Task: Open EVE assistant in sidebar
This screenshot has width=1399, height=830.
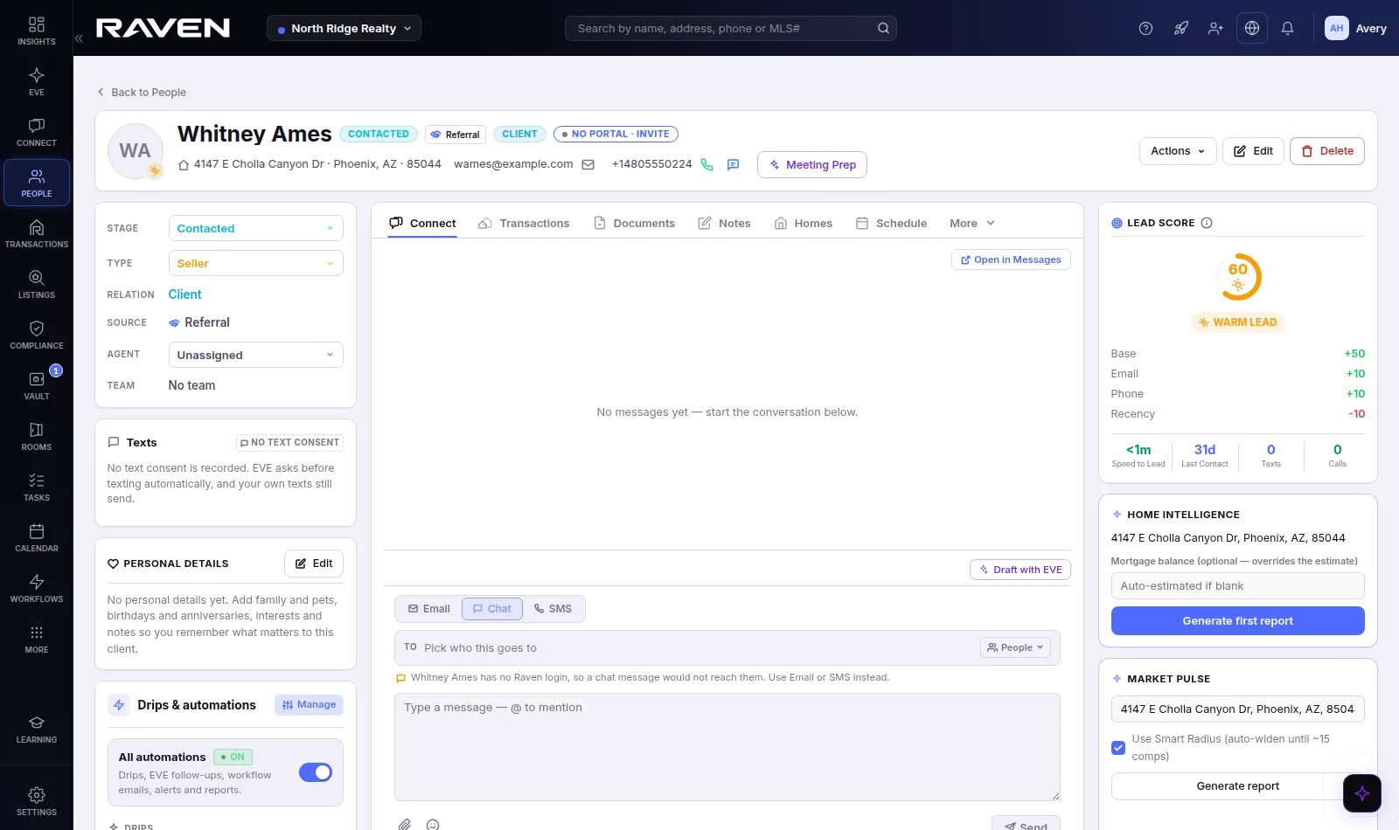Action: click(x=37, y=81)
